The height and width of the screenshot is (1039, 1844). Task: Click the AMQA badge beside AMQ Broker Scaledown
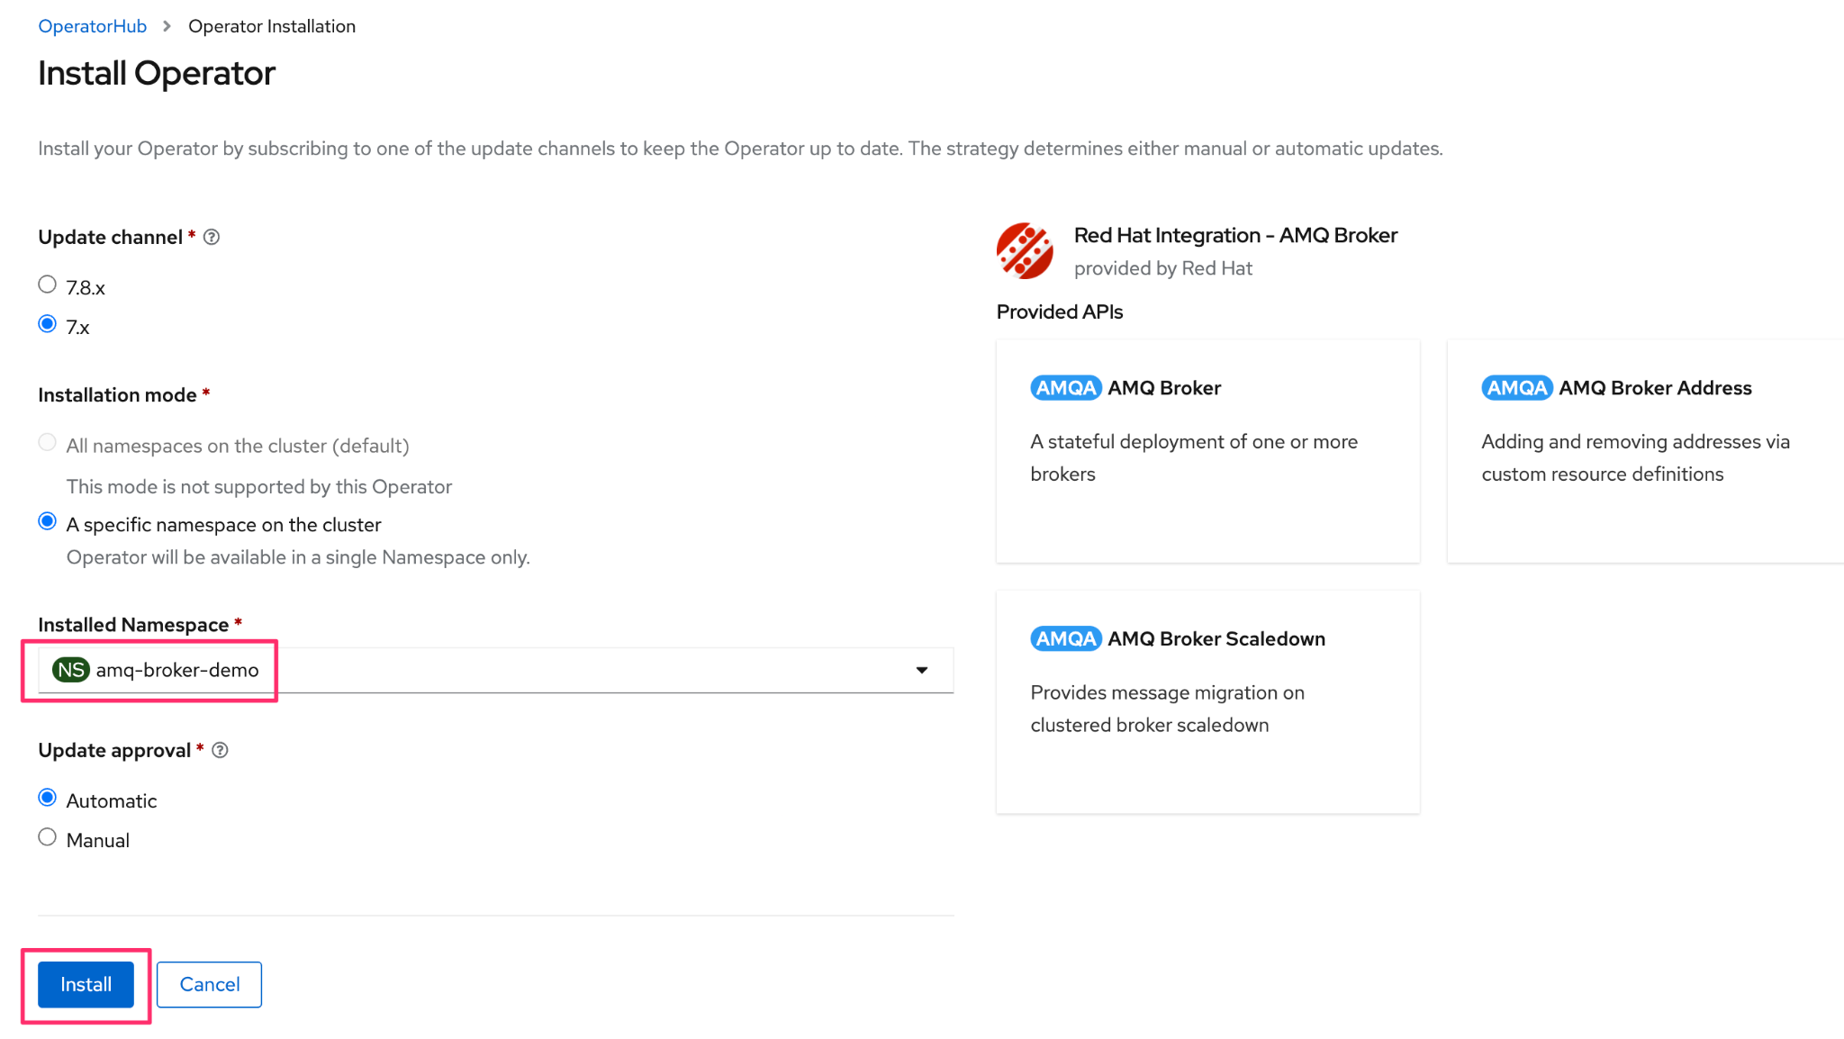[x=1066, y=638]
